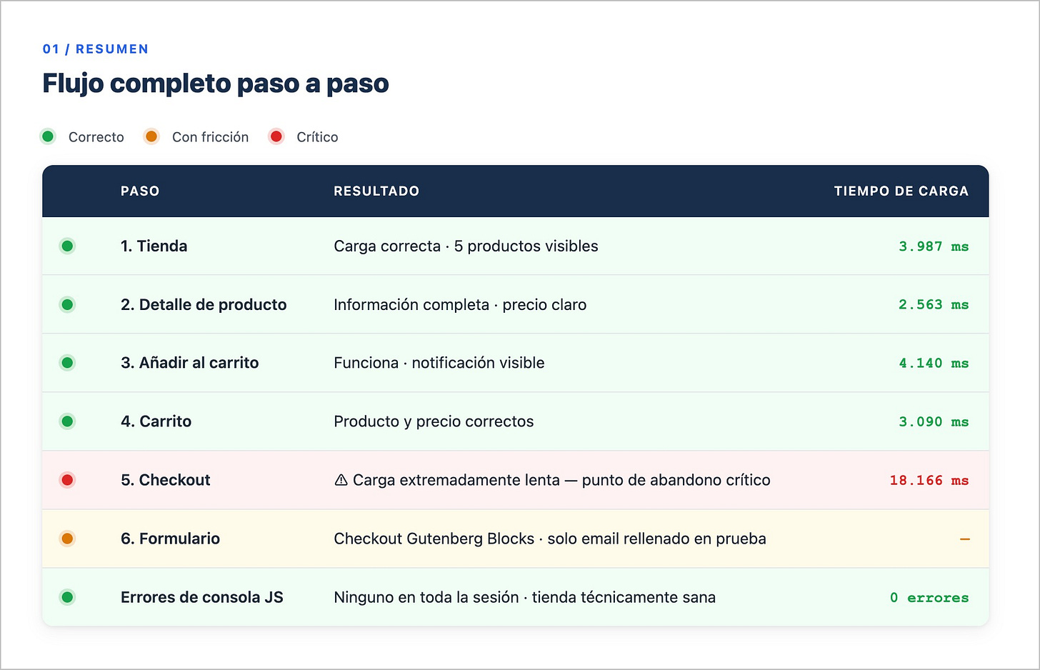
Task: Click 'Producto y precio correctos' result
Action: pyautogui.click(x=434, y=421)
